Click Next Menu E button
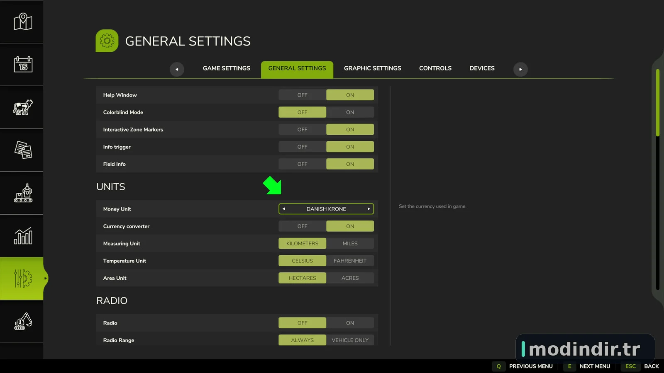The image size is (664, 373). [x=587, y=366]
